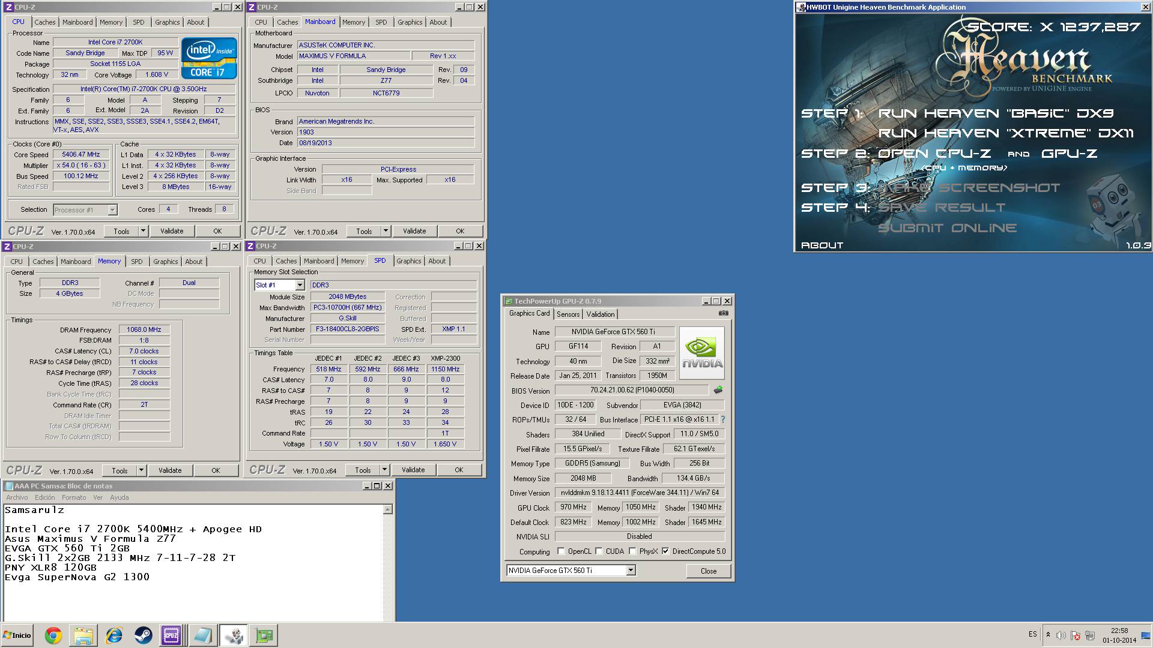Click Validate in the Mainboard window

click(x=414, y=231)
